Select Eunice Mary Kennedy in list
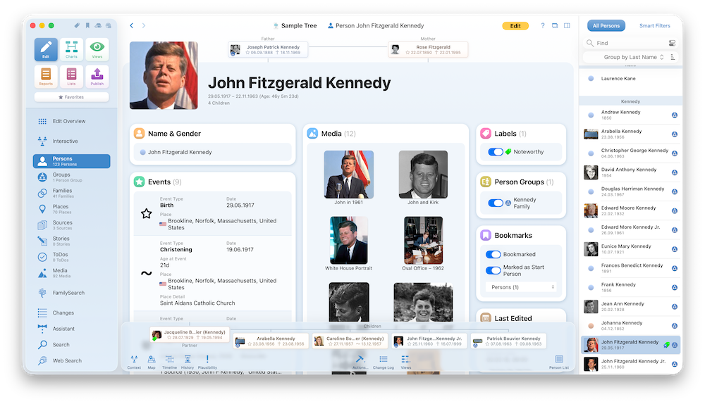 (x=631, y=249)
